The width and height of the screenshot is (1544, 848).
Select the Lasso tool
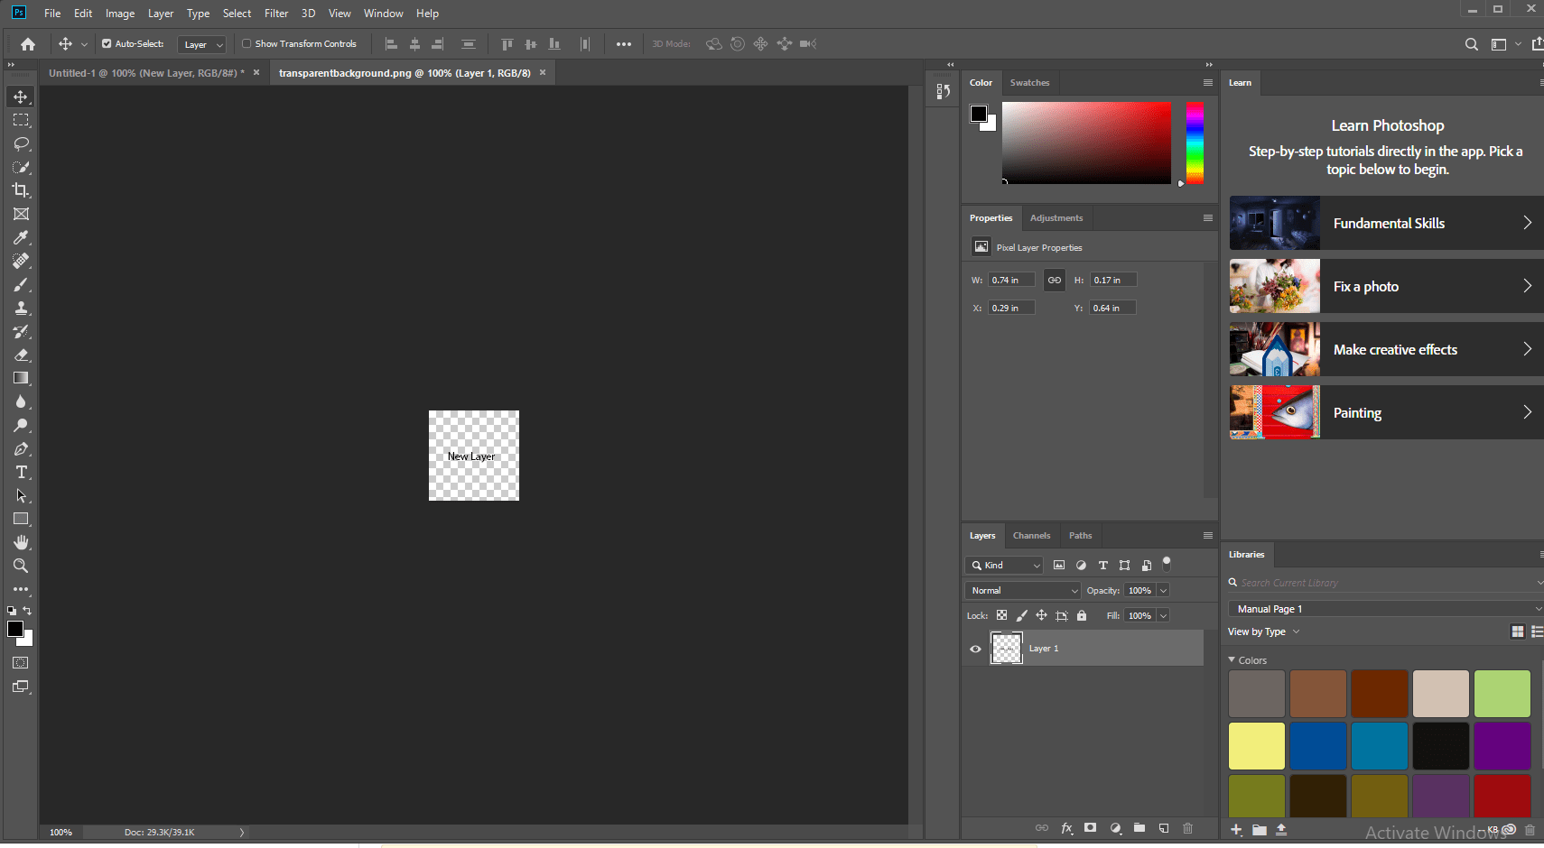[x=21, y=143]
